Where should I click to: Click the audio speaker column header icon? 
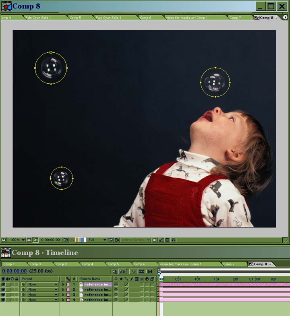(x=8, y=279)
